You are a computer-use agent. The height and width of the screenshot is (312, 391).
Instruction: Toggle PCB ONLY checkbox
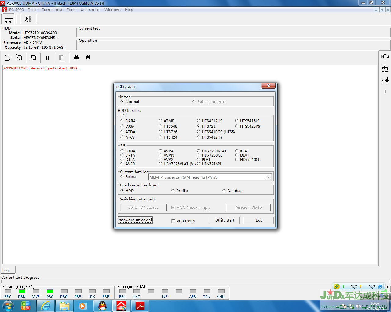[173, 221]
